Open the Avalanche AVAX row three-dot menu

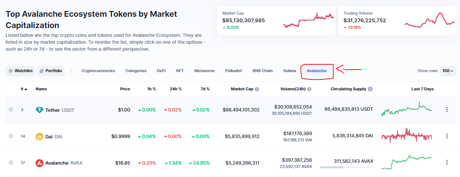[x=446, y=163]
